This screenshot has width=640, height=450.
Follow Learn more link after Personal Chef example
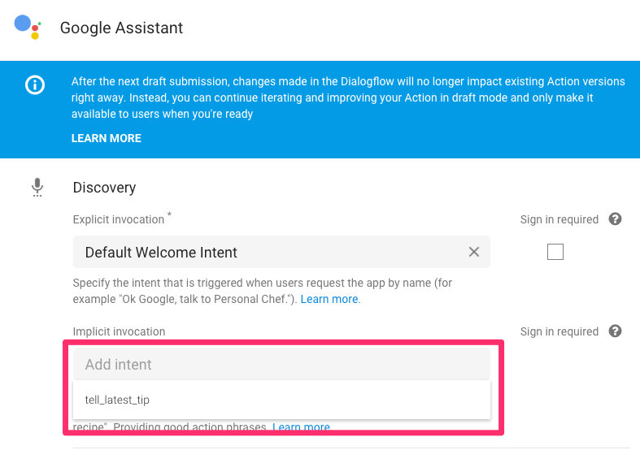330,299
